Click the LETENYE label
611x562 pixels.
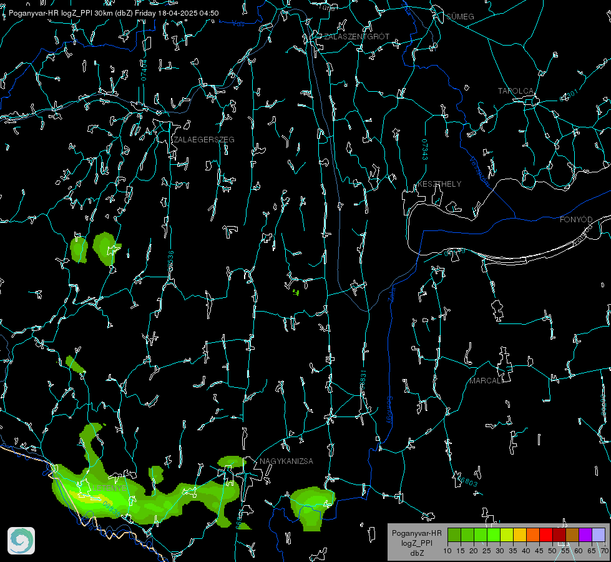(109, 488)
